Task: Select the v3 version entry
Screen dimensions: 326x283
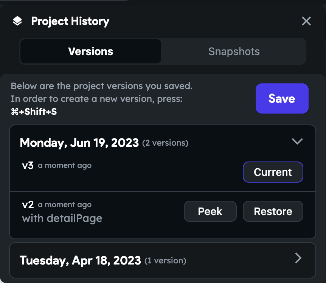Action: [x=27, y=165]
